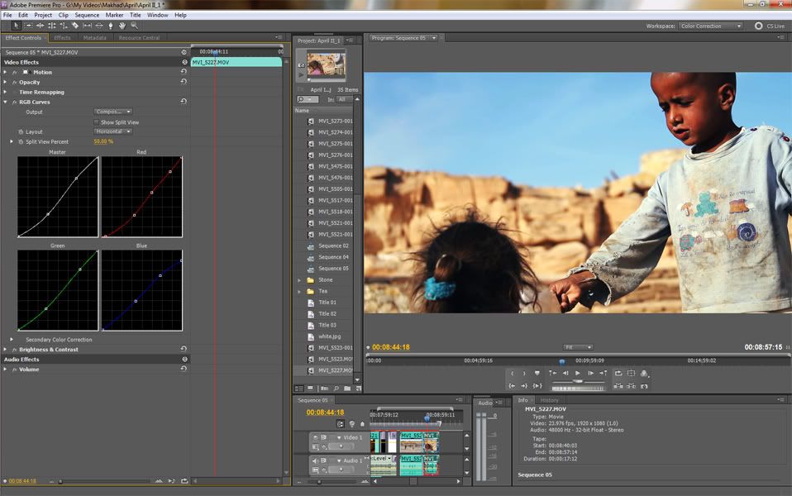Reset the RGB Curves effect
Viewport: 792px width, 496px height.
(184, 102)
